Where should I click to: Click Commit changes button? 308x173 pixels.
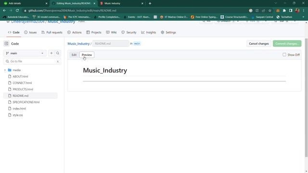click(x=287, y=44)
